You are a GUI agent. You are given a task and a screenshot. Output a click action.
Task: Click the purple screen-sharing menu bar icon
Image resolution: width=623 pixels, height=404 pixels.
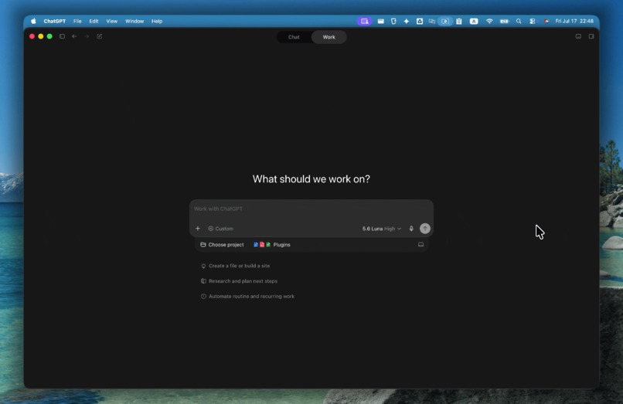(x=364, y=21)
